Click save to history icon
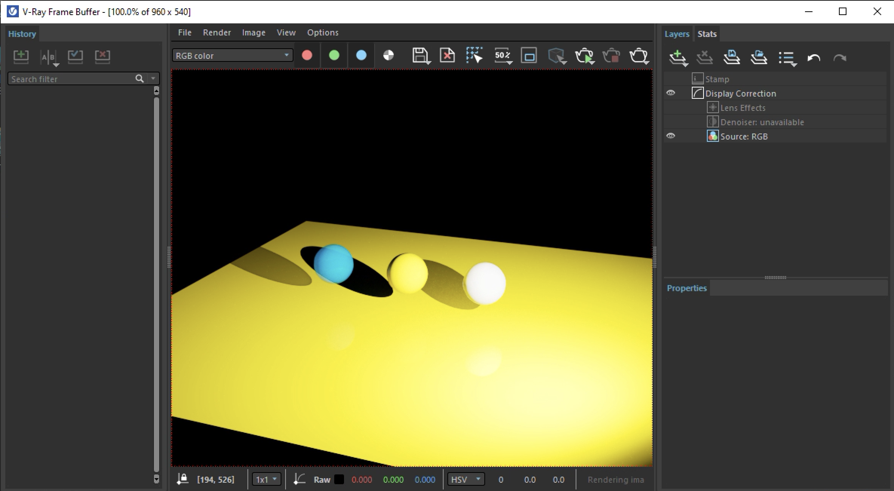The image size is (894, 491). click(21, 56)
